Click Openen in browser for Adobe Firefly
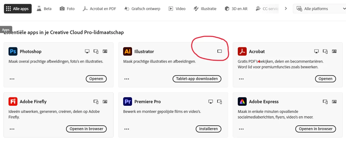 86,129
